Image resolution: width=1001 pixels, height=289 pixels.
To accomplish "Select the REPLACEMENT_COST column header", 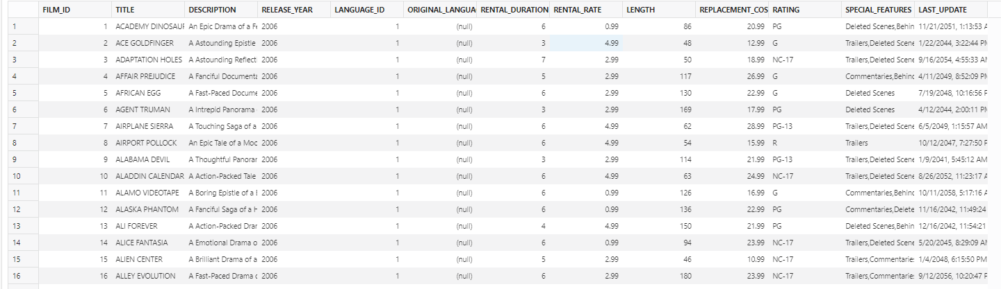I will (731, 10).
